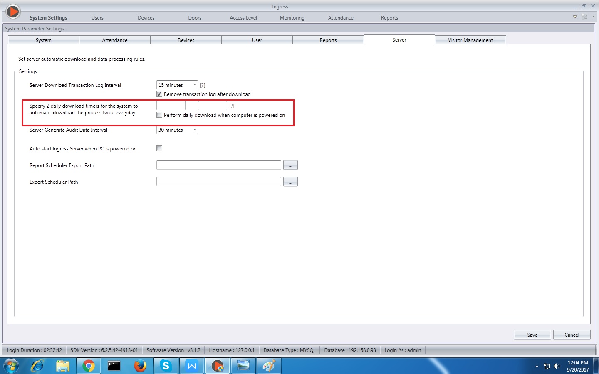Click the heart-shaped icon beside the grid icon
Image resolution: width=599 pixels, height=374 pixels.
tap(575, 17)
